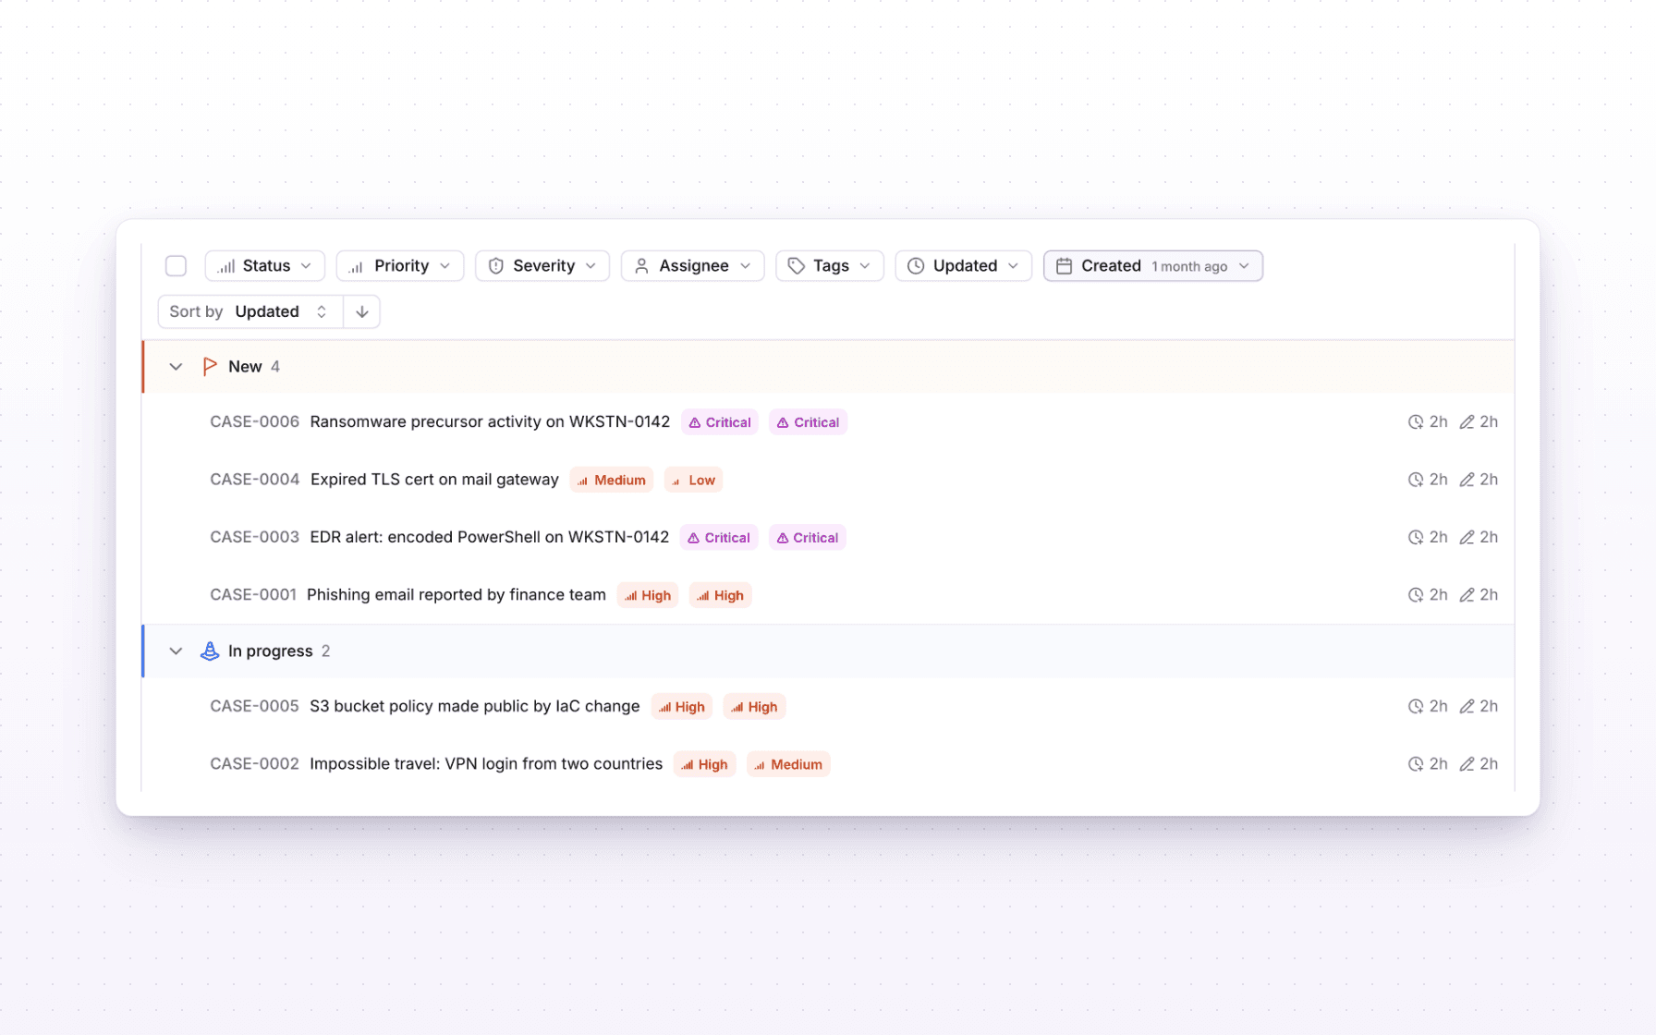
Task: Click the In progress cone icon
Action: click(x=210, y=651)
